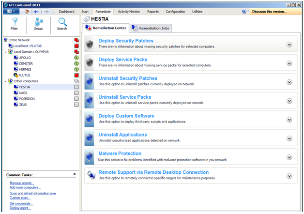This screenshot has height=214, width=304.
Task: Click the Deploy Security Patches shield icon
Action: click(90, 44)
